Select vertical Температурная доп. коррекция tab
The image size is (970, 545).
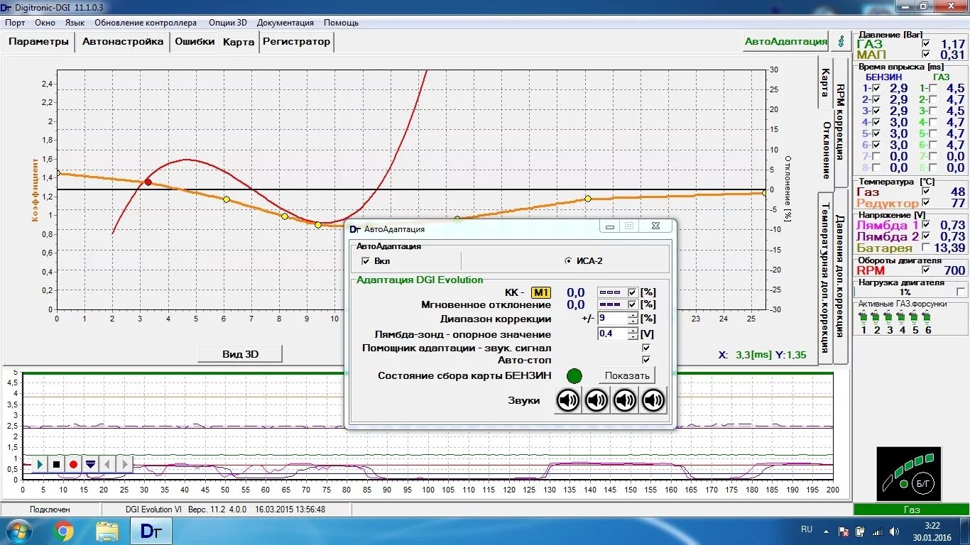825,277
